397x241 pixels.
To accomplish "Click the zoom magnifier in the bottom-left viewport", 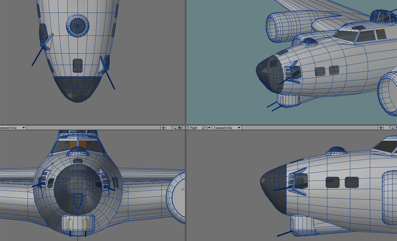I will pos(174,128).
